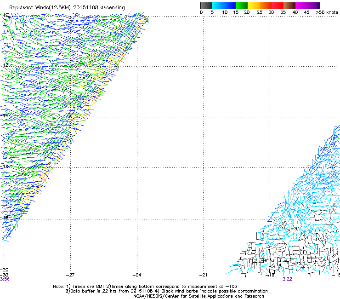Click the -24 longitude axis label
The width and height of the screenshot is (340, 299).
[137, 275]
